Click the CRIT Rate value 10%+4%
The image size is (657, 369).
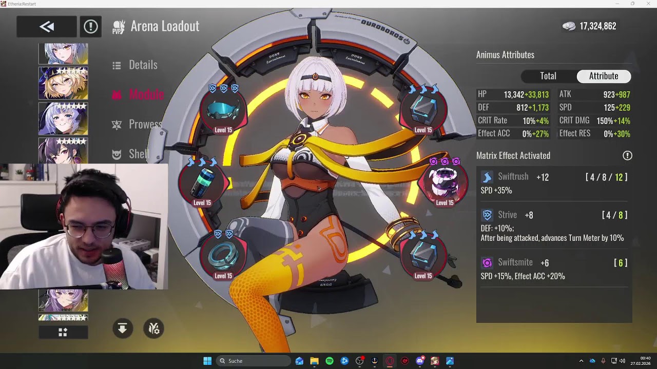coord(535,121)
